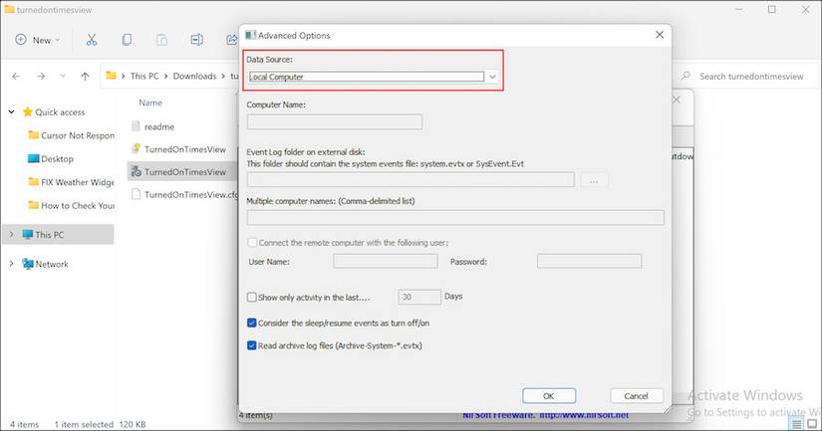Viewport: 822px width, 431px height.
Task: Click OK in Advanced Options dialog
Action: (x=549, y=396)
